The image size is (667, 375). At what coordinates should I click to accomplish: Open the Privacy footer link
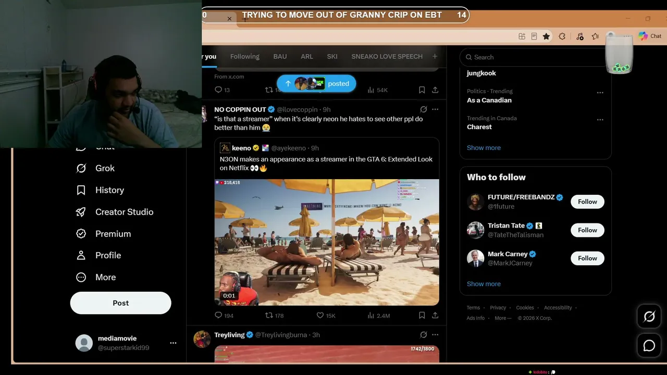pyautogui.click(x=498, y=308)
